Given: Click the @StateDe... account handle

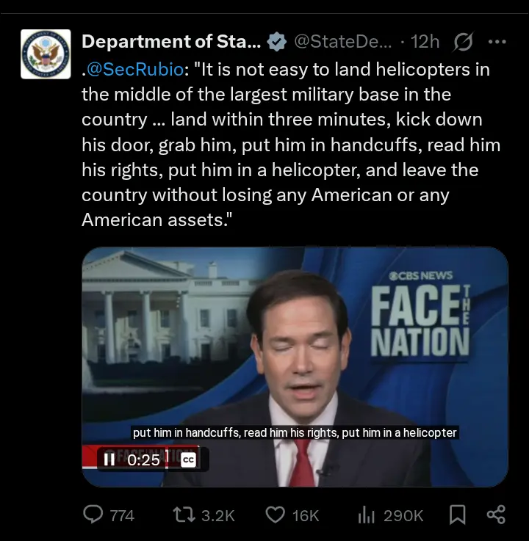Looking at the screenshot, I should (342, 42).
